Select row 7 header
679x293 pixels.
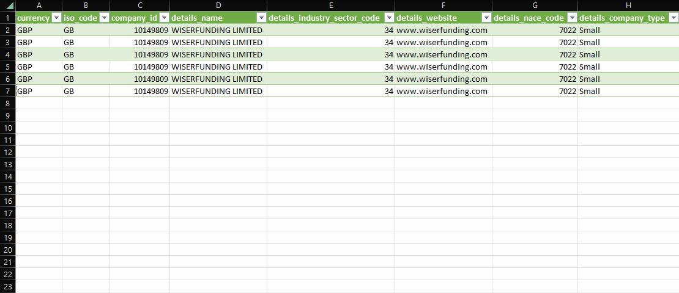click(x=8, y=91)
